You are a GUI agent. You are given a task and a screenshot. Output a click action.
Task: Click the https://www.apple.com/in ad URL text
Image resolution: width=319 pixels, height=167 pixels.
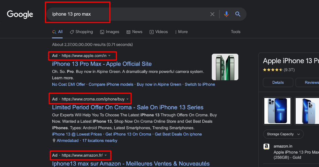point(84,56)
